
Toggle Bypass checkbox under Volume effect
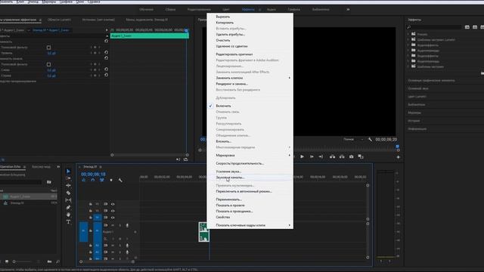(x=48, y=48)
